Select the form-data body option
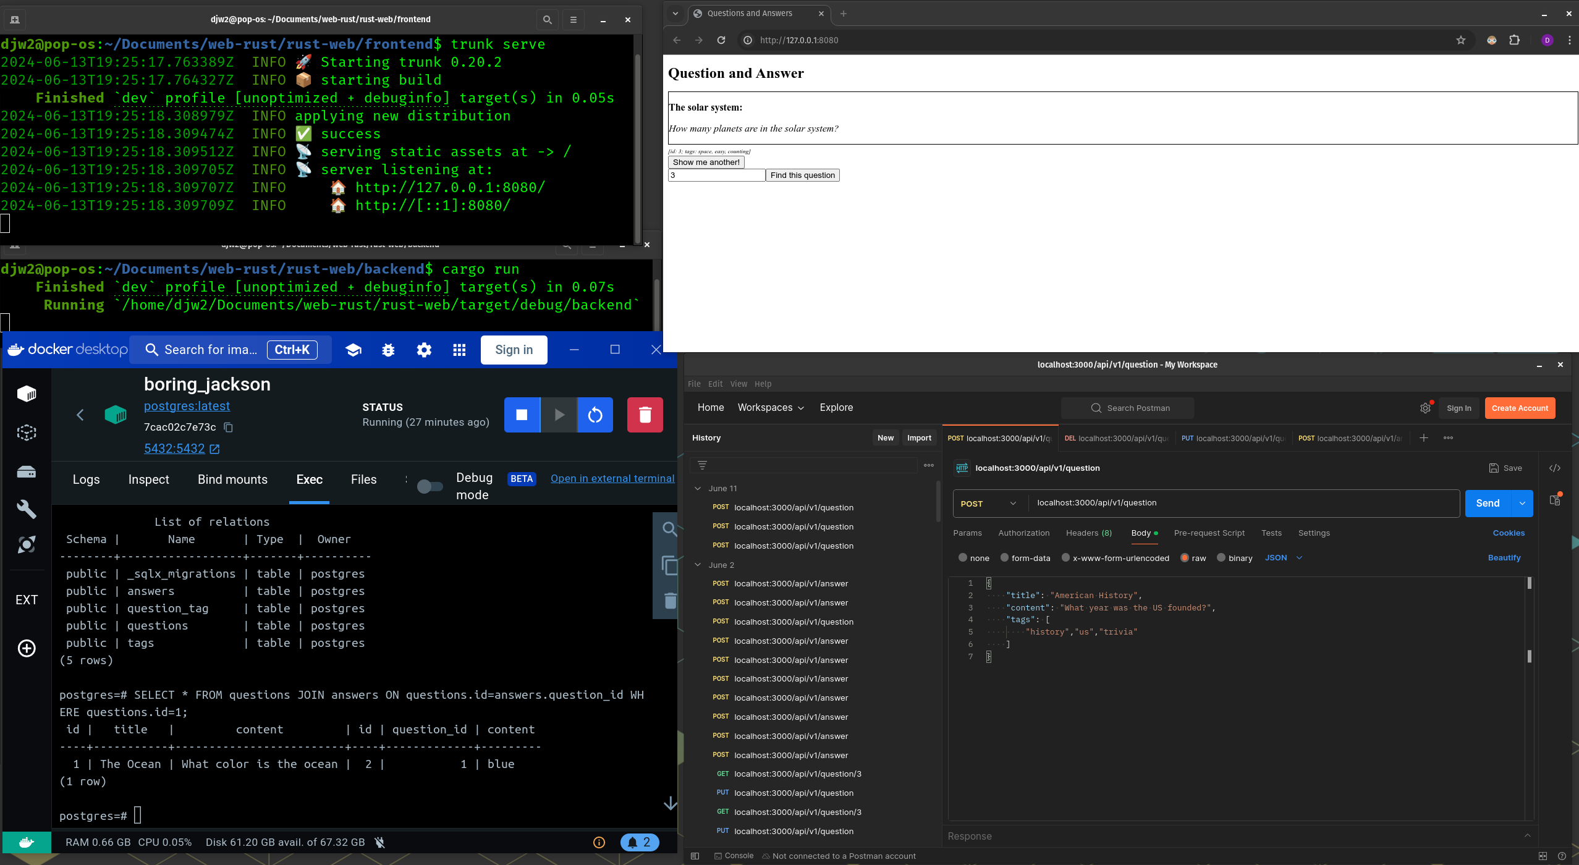Screen dimensions: 1579x865 coord(1004,558)
